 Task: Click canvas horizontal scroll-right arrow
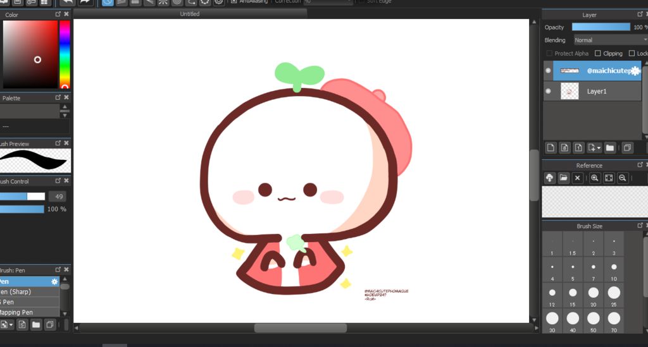click(537, 328)
